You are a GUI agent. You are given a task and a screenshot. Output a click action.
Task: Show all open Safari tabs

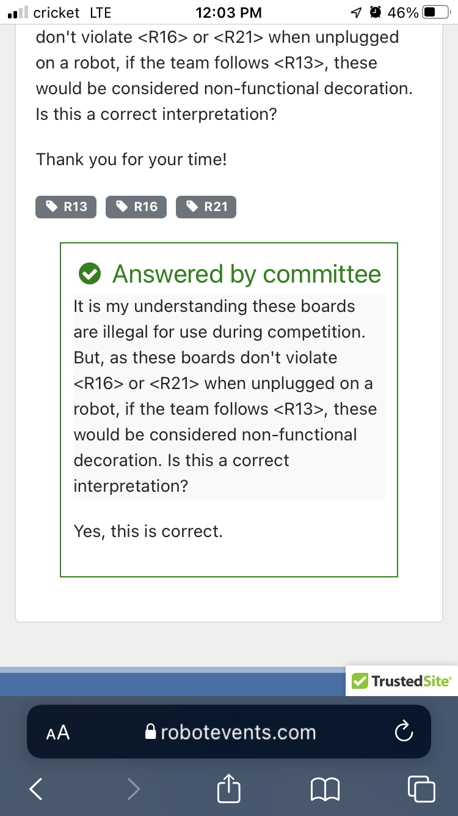(x=421, y=789)
